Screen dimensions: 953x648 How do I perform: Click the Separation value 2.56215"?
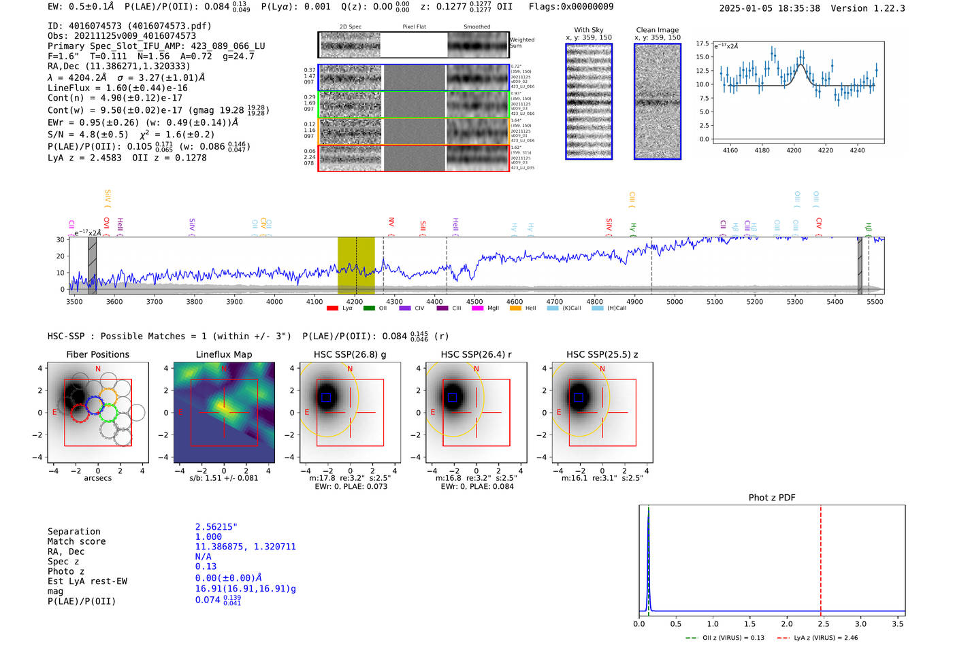click(216, 527)
